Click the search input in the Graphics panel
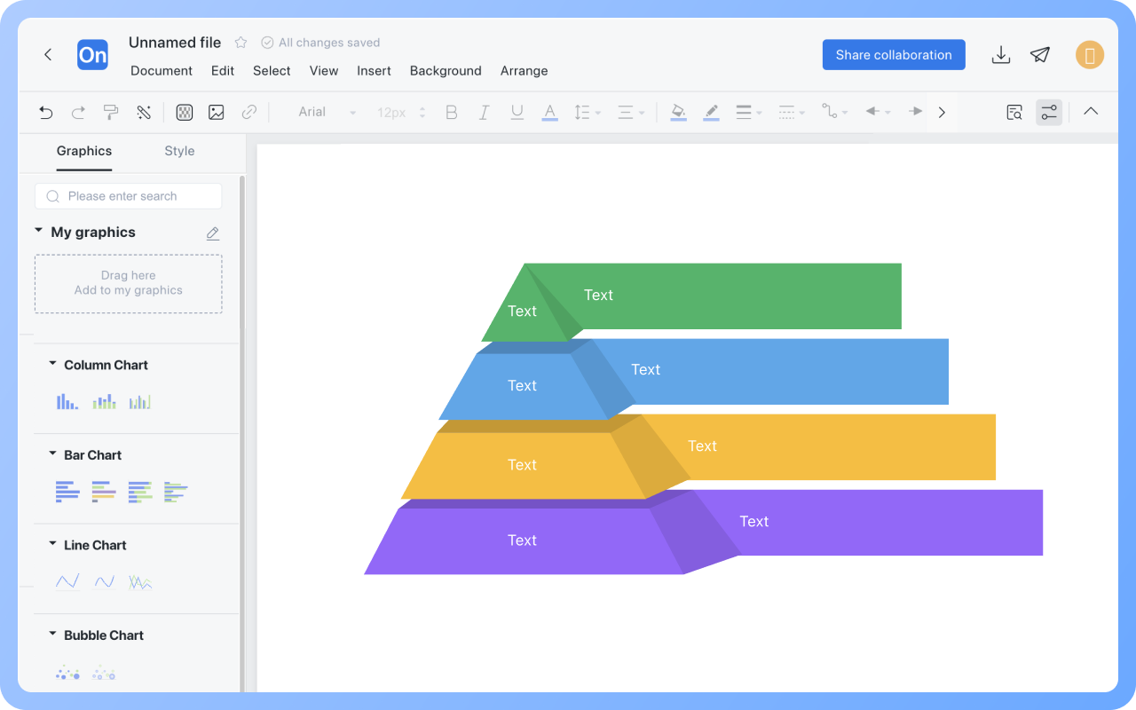 pyautogui.click(x=128, y=195)
